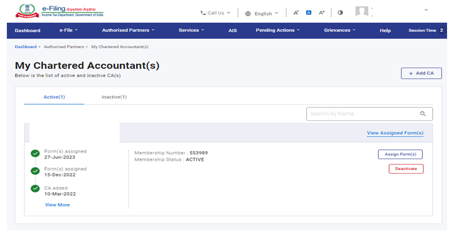Expand the Authorised Partners menu
Screen dimensions: 456x237
(x=128, y=30)
